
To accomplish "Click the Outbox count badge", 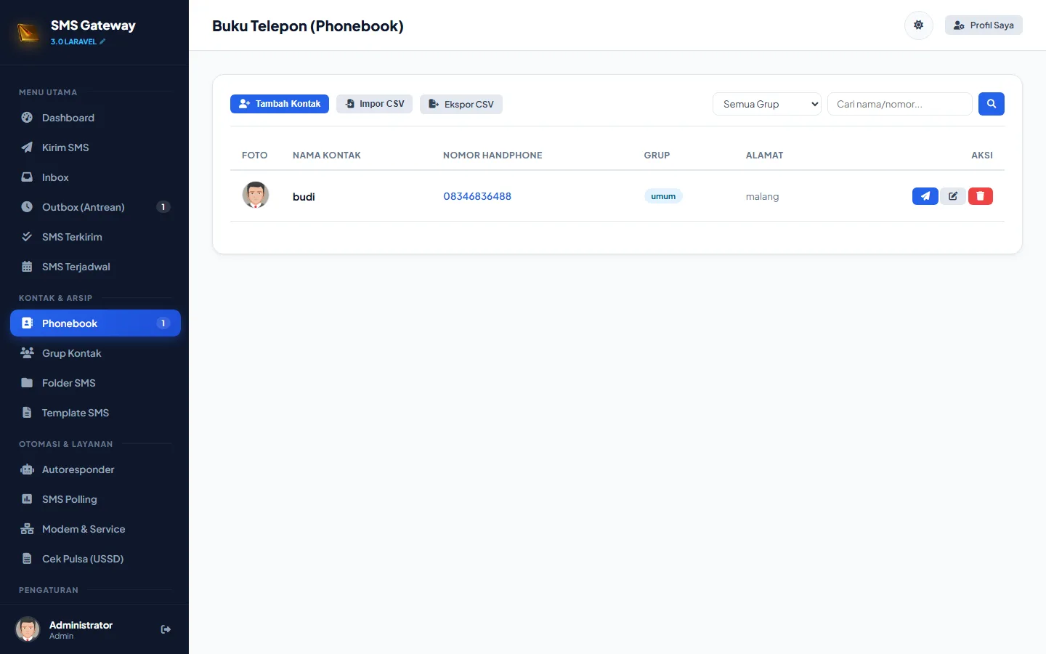I will (x=163, y=207).
